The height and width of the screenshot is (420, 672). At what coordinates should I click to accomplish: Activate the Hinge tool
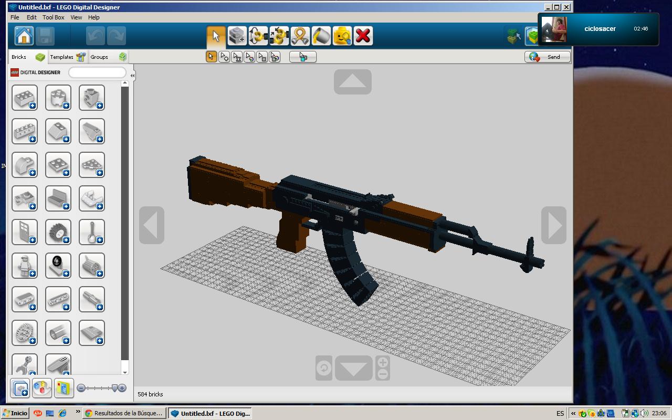[258, 36]
